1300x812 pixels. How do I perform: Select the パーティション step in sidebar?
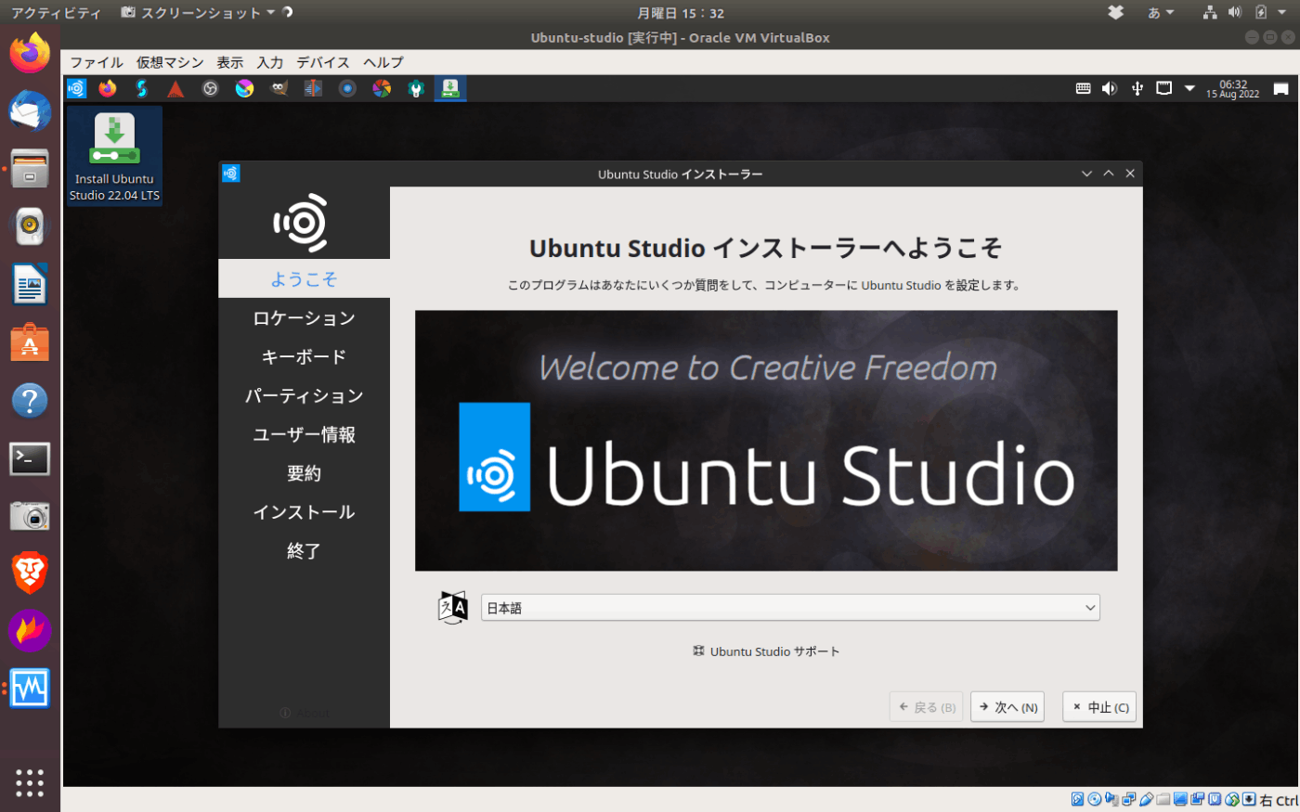[304, 395]
